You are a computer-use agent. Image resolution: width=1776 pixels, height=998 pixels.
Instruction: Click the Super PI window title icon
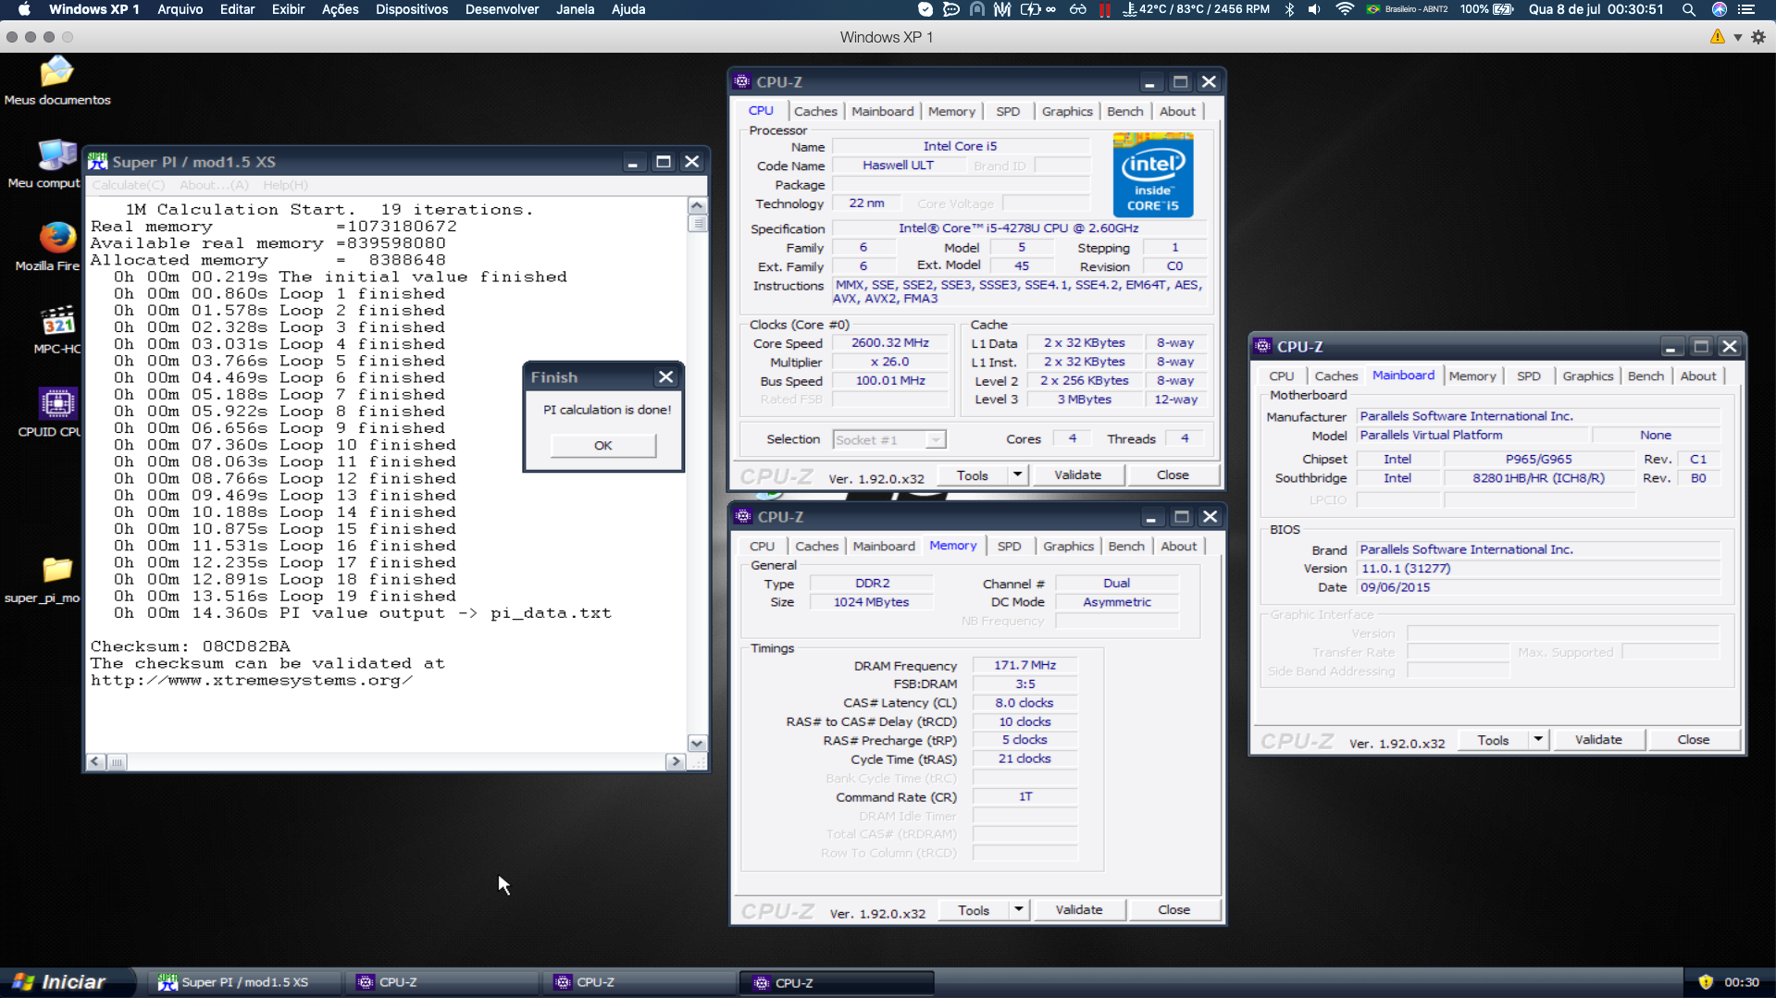click(97, 162)
